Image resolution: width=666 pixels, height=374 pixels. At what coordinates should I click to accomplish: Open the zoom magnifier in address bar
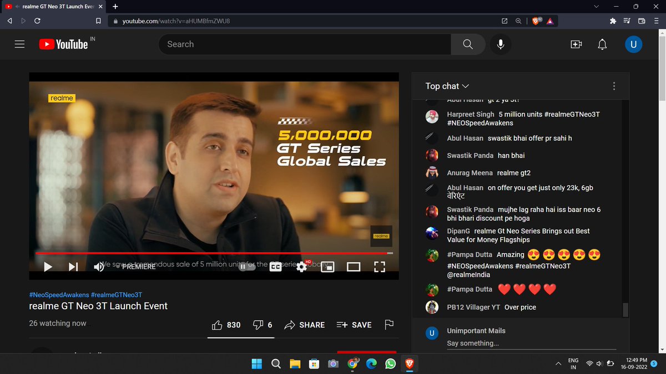point(518,21)
